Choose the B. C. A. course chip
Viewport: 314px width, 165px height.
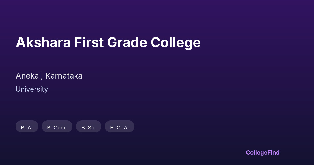[x=120, y=127]
